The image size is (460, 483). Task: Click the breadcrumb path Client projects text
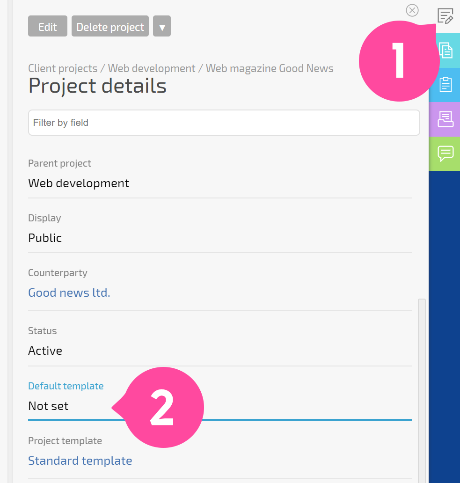[x=63, y=68]
